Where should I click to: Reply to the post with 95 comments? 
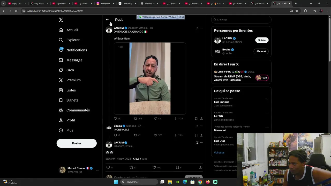click(x=117, y=119)
